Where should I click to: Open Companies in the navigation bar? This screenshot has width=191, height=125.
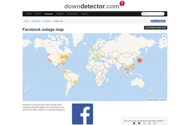[48, 14]
